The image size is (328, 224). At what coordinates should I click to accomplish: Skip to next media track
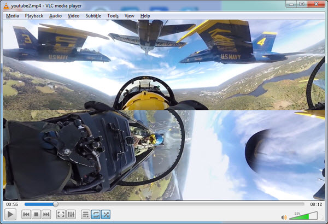[x=48, y=215]
